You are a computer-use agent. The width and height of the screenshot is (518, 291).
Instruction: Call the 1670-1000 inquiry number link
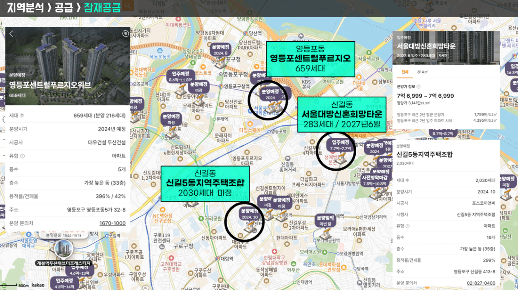coord(112,223)
